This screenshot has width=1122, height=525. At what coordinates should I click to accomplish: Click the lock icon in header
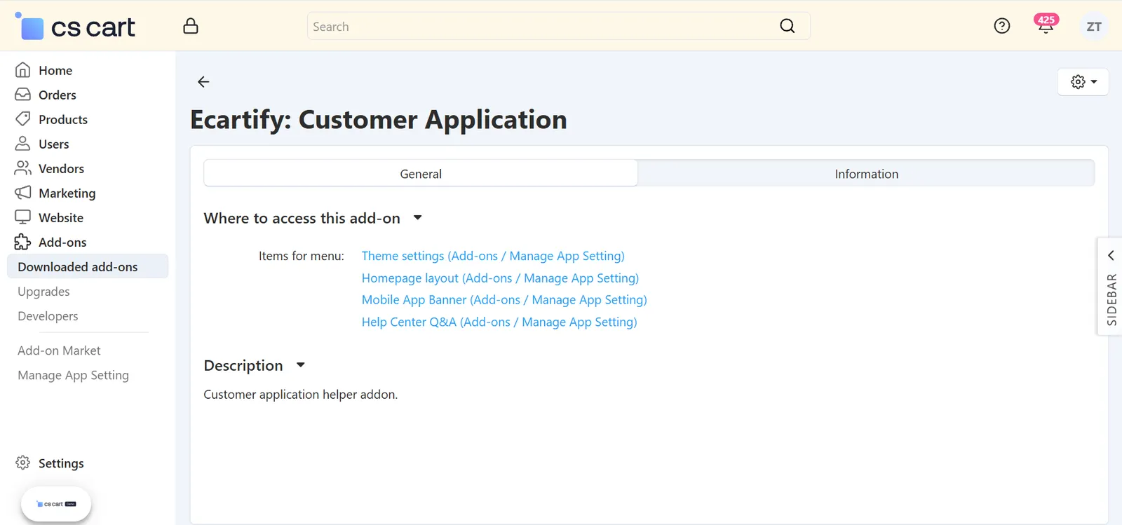pos(191,26)
